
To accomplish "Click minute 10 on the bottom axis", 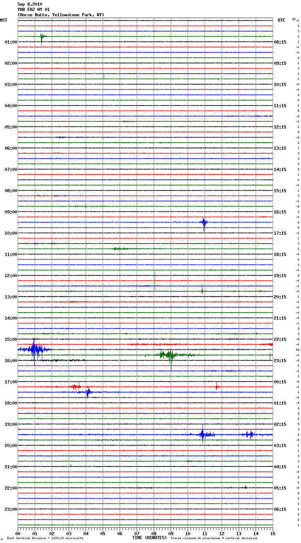I will [x=188, y=533].
